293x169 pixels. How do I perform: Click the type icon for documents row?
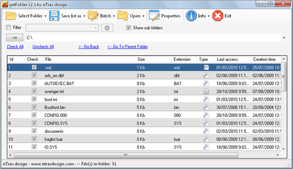coord(206,131)
